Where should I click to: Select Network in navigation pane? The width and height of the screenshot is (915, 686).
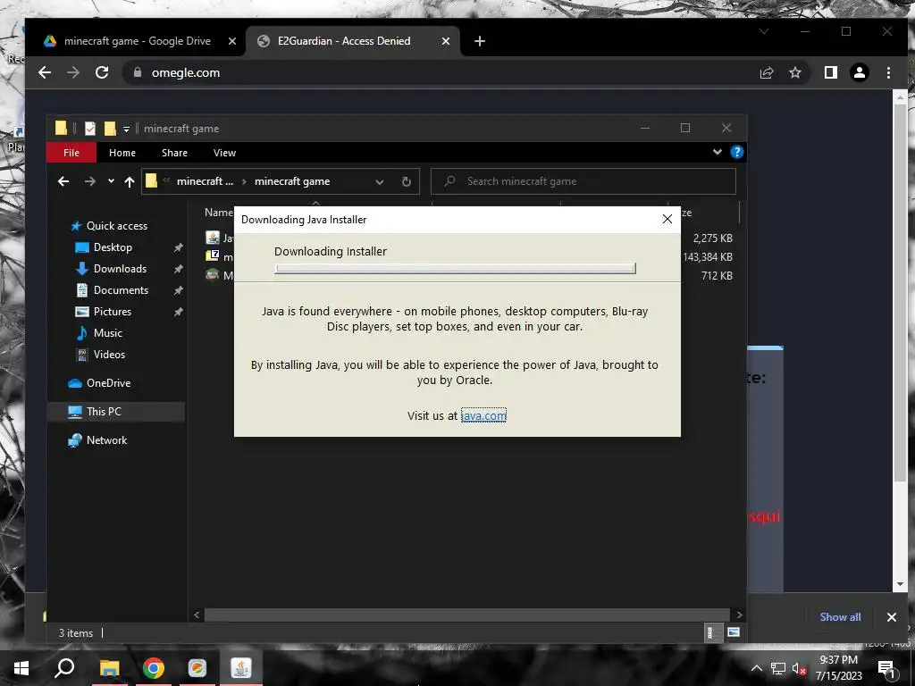[x=106, y=440]
